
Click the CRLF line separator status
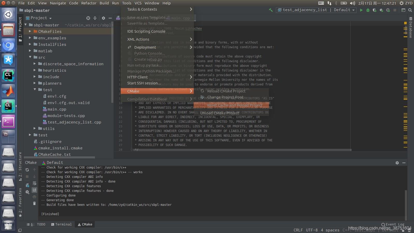pos(298,230)
